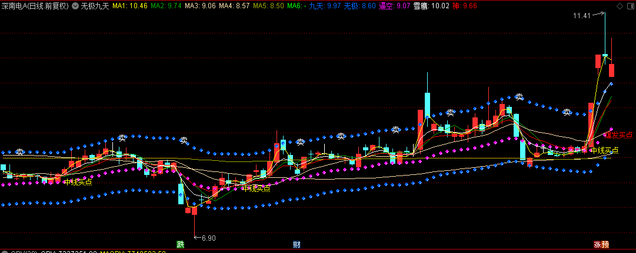Image resolution: width=636 pixels, height=253 pixels.
Task: Click the square panel icon in the top-right corner
Action: (630, 6)
